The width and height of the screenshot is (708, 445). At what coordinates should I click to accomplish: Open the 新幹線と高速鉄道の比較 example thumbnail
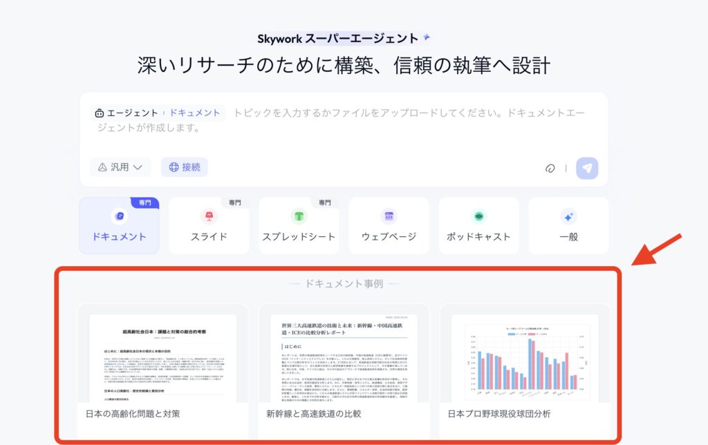[344, 358]
